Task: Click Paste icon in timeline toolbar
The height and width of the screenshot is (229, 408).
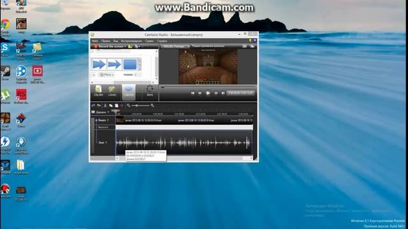Action: coord(117,106)
